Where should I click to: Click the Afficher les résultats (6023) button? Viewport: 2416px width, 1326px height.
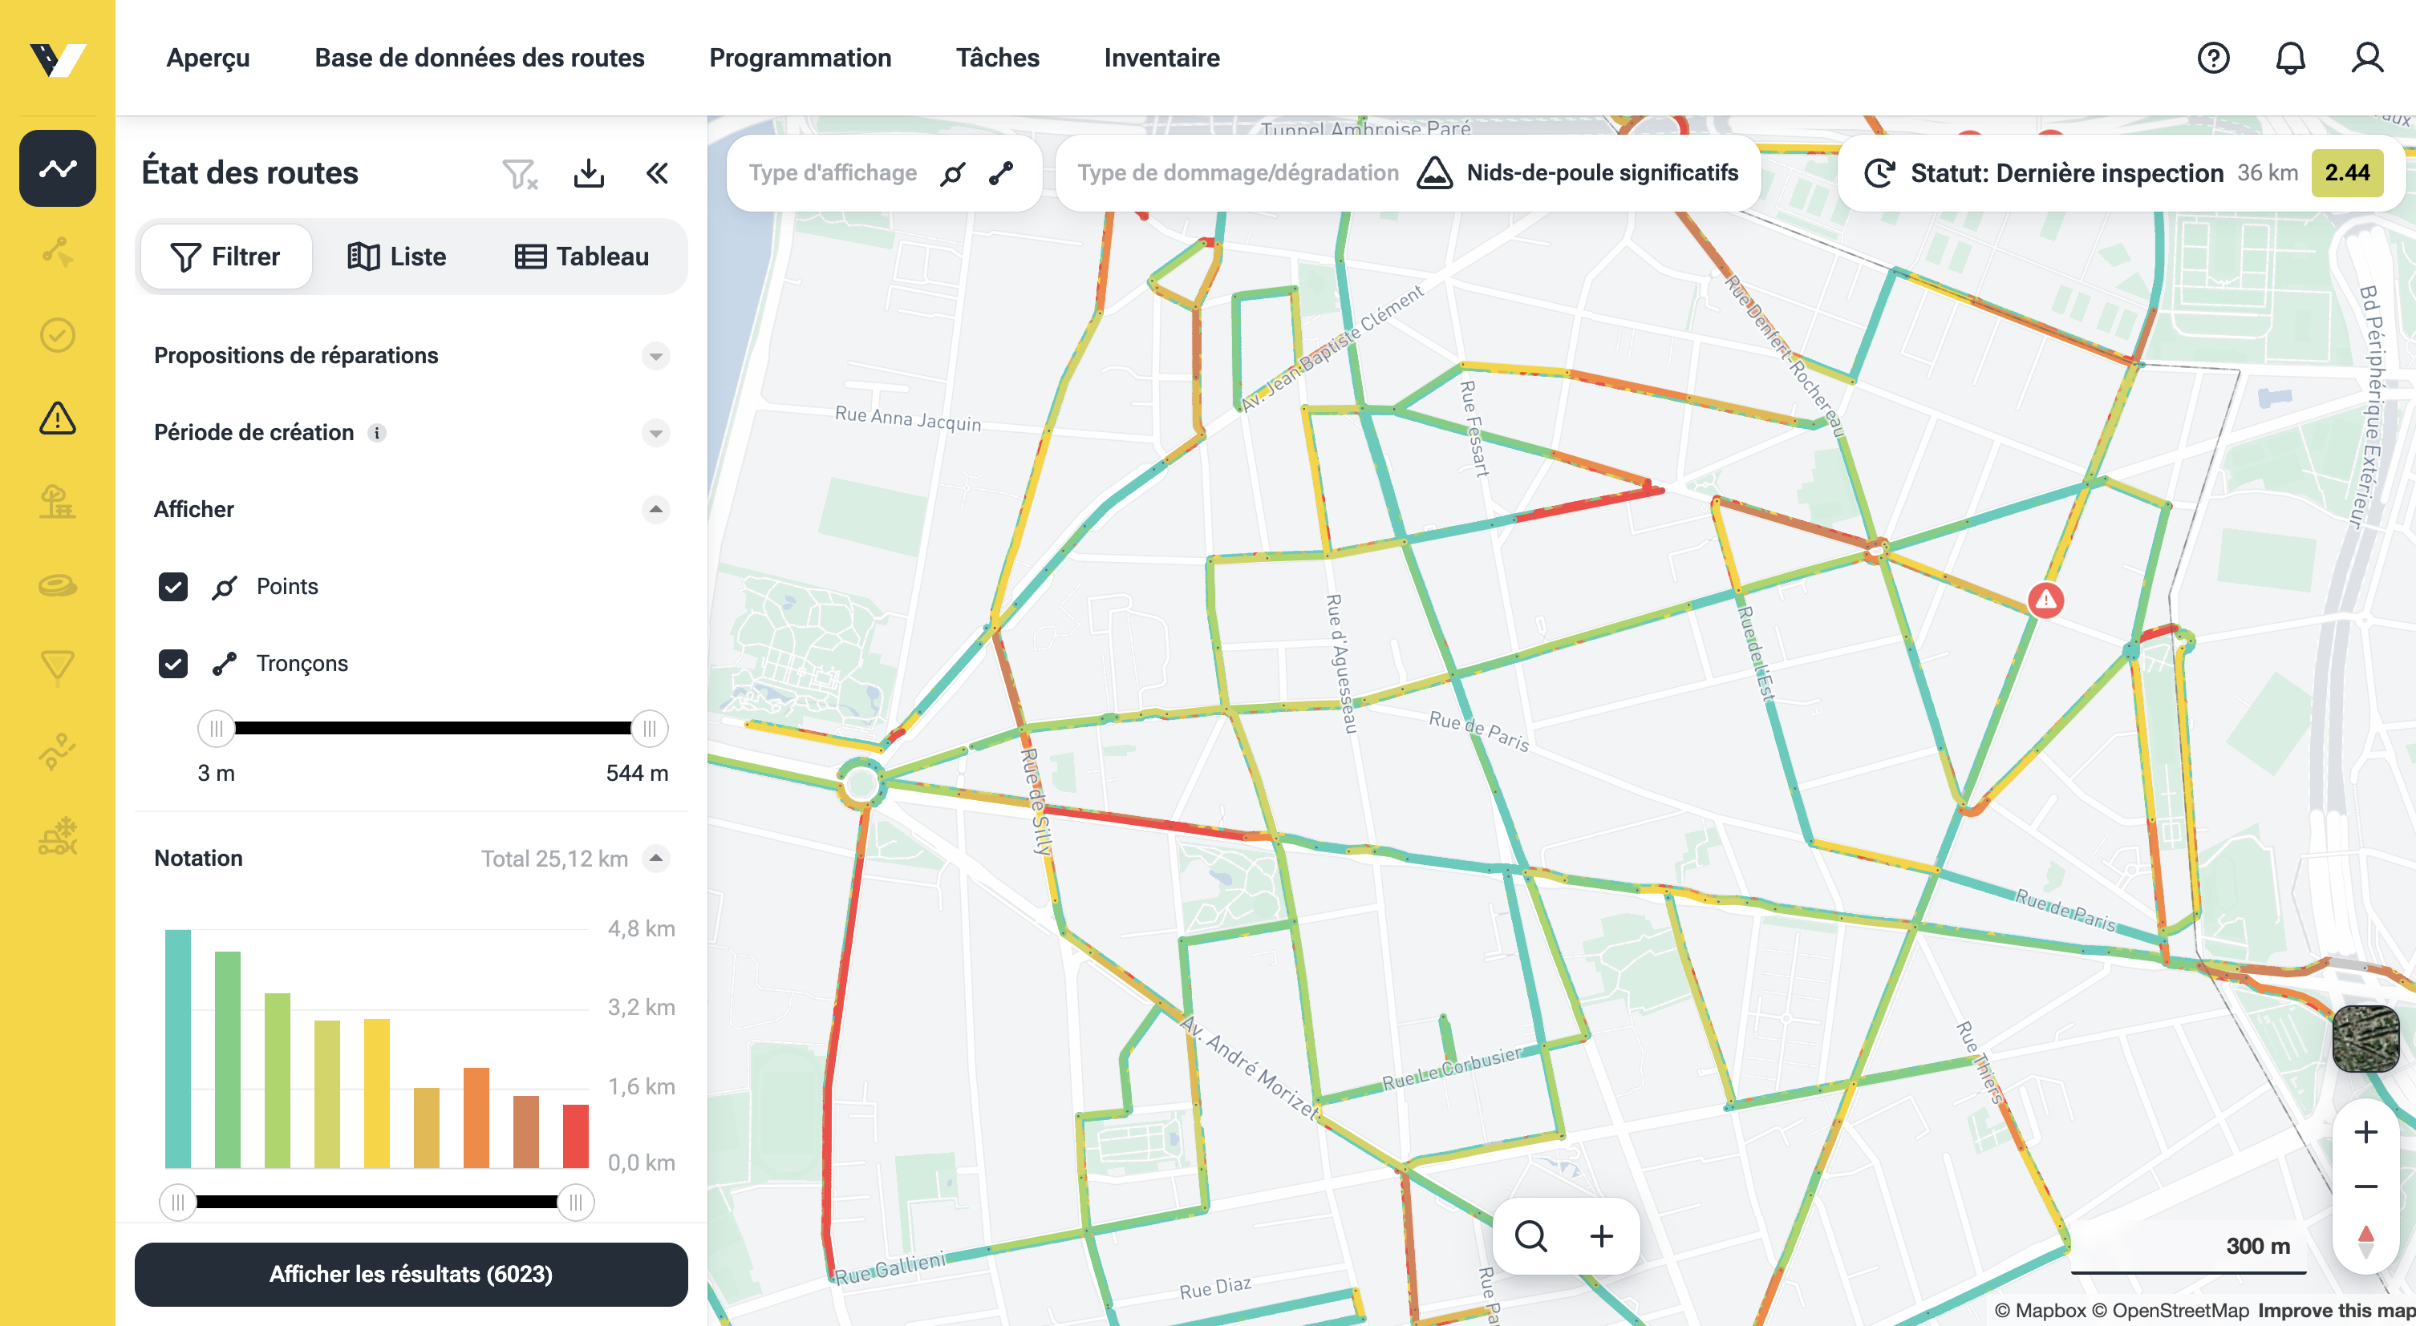(411, 1275)
